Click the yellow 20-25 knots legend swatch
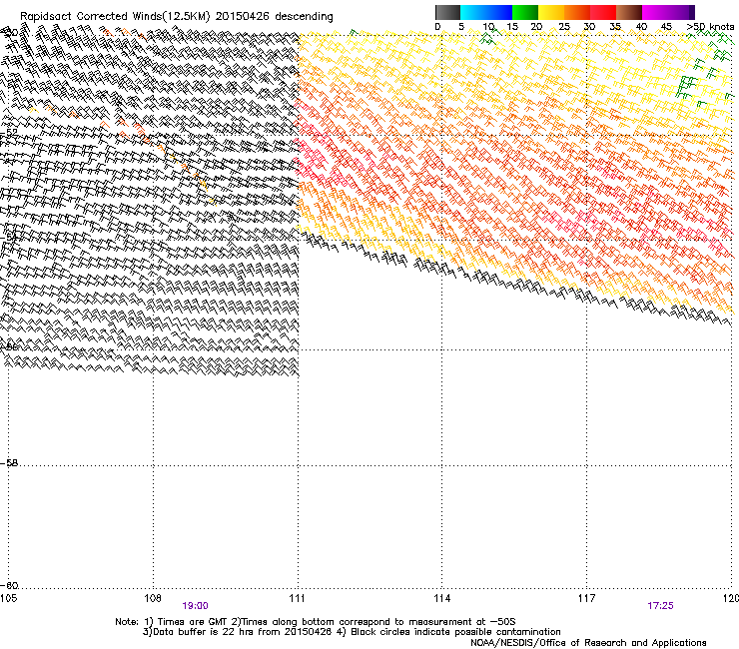Screen dimensions: 739x649 [x=551, y=12]
